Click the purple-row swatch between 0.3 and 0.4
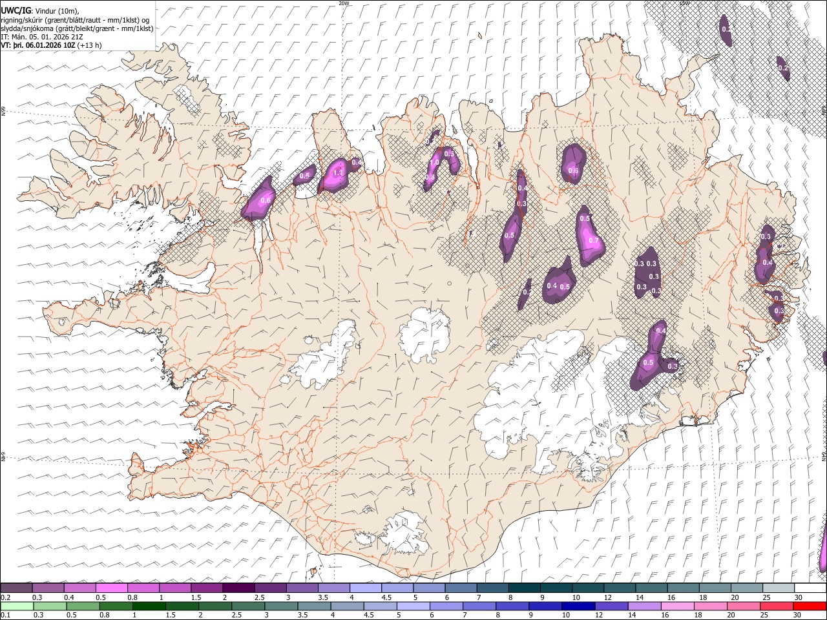 (x=48, y=588)
